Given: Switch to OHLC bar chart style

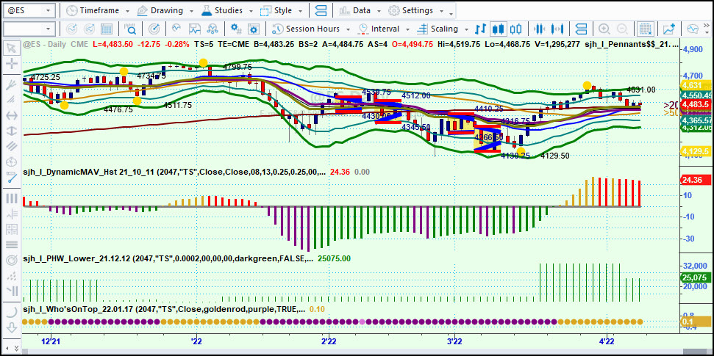Looking at the screenshot, I should 480,29.
